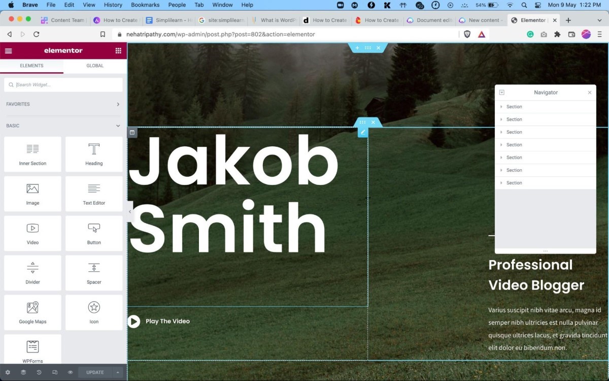This screenshot has height=381, width=609.
Task: Select the Icon widget
Action: pos(94,313)
